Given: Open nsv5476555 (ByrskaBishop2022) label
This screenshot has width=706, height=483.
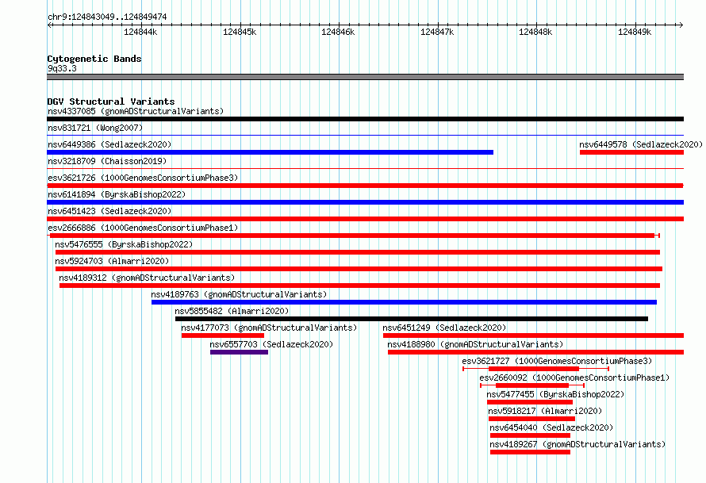Looking at the screenshot, I should tap(124, 244).
